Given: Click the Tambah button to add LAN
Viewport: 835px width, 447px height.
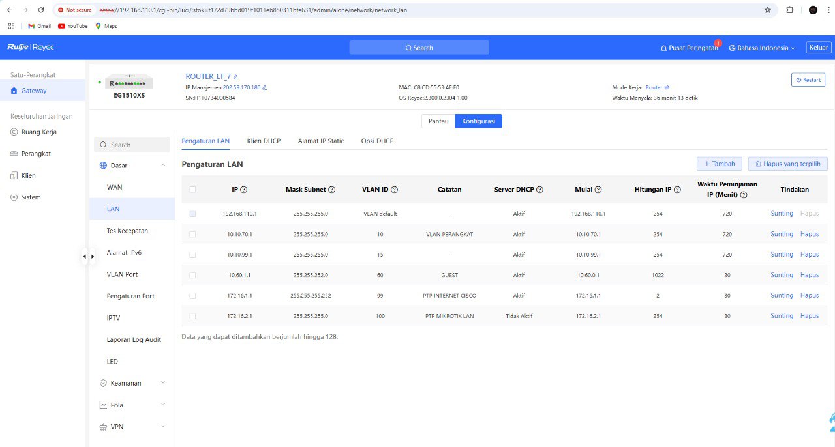Looking at the screenshot, I should (x=719, y=164).
